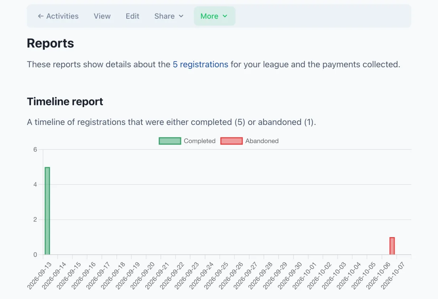Open the Edit tab
The height and width of the screenshot is (299, 438).
[x=132, y=16]
